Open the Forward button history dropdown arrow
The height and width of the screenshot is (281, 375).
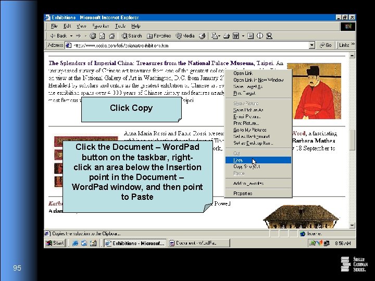click(85, 36)
